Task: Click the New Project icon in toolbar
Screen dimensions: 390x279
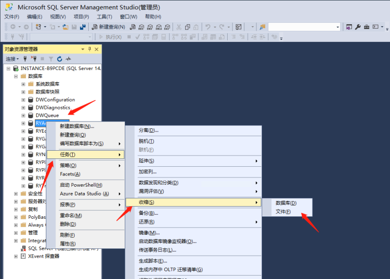Action: pos(39,27)
